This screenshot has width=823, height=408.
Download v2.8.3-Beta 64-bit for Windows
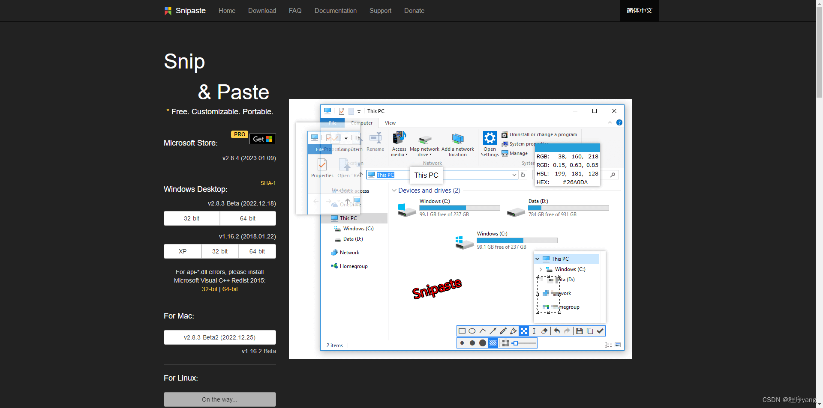pos(248,218)
